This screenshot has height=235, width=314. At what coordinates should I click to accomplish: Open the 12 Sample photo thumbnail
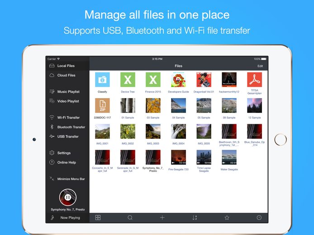tap(255, 105)
